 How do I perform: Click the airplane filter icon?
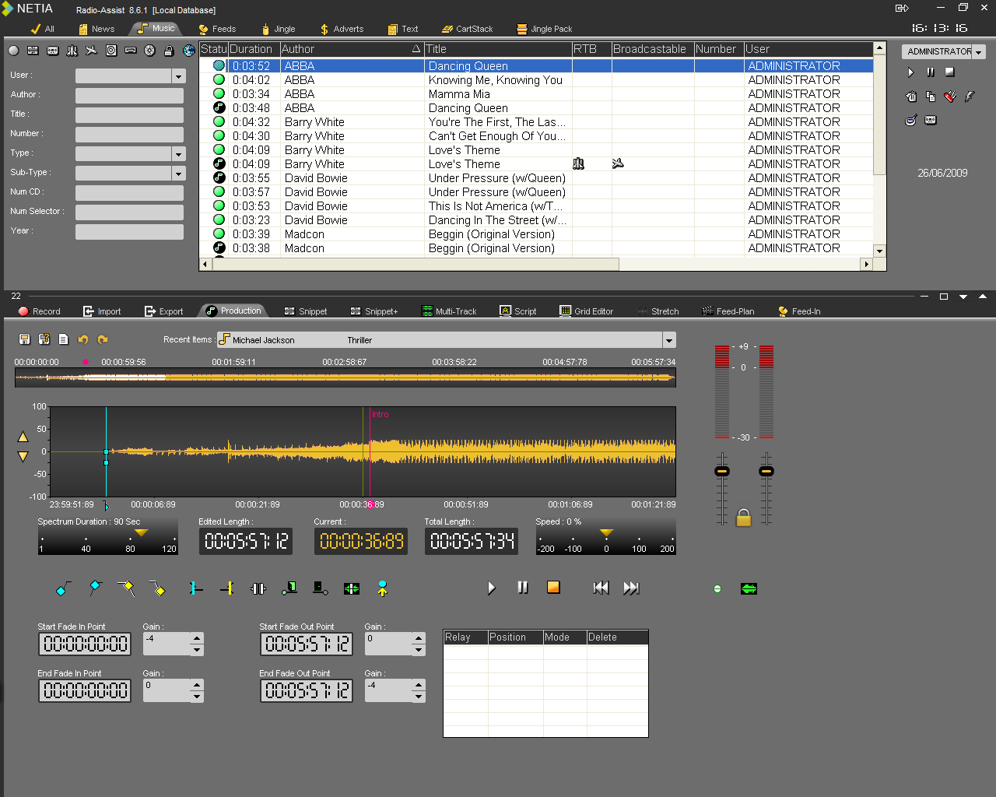[91, 51]
